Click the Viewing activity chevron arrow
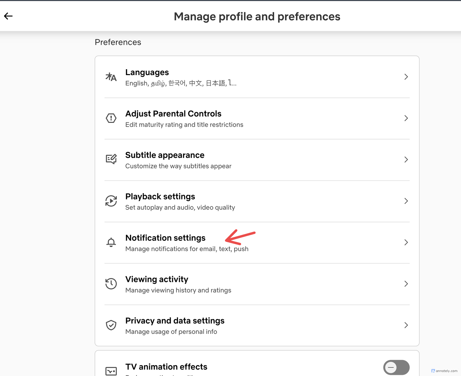 coord(406,284)
